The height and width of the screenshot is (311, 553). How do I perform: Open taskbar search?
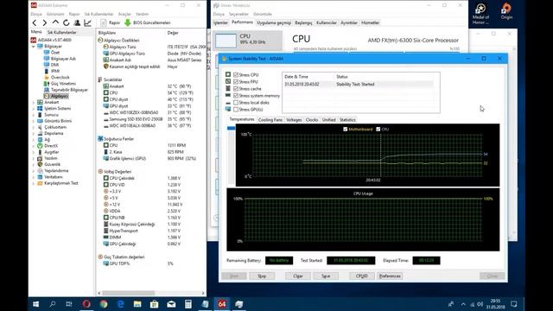pyautogui.click(x=53, y=304)
